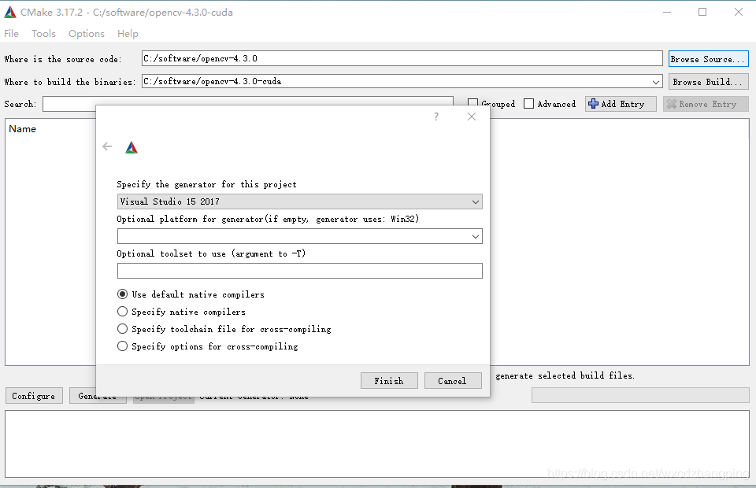756x488 pixels.
Task: Click the optional toolset input field
Action: pos(300,271)
